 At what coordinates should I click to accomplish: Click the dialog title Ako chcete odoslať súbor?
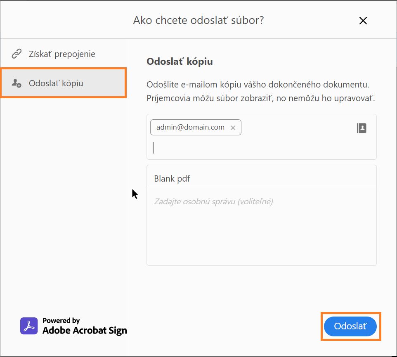click(x=198, y=20)
